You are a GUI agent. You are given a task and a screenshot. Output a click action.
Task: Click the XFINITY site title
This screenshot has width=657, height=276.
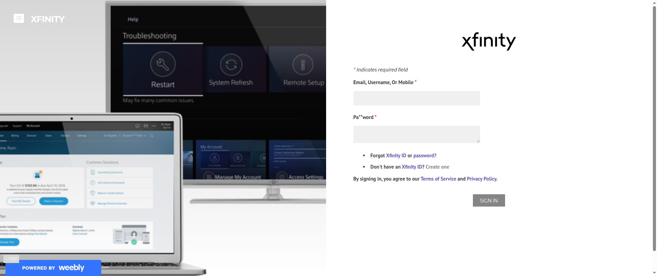(x=48, y=19)
